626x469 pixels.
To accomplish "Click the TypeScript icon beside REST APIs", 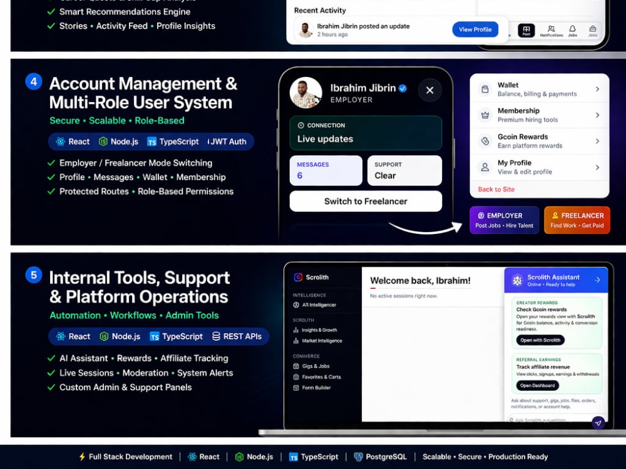I will pyautogui.click(x=155, y=336).
